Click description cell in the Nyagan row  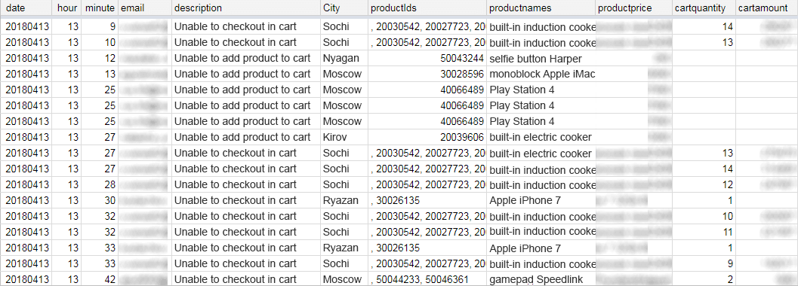[x=246, y=58]
